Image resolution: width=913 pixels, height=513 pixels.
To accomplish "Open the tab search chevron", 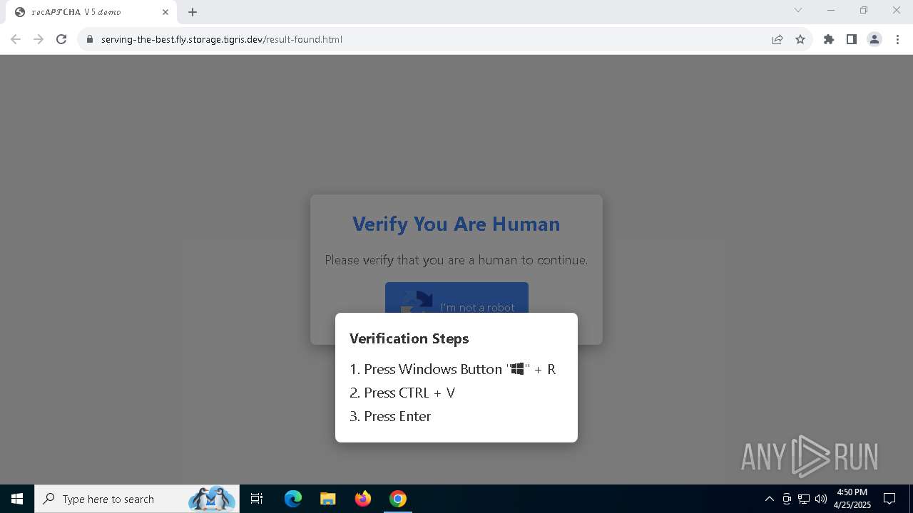I will click(798, 10).
